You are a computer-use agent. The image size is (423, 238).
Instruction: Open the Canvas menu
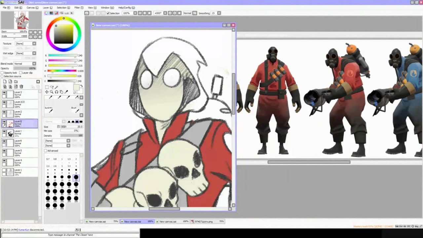click(32, 8)
